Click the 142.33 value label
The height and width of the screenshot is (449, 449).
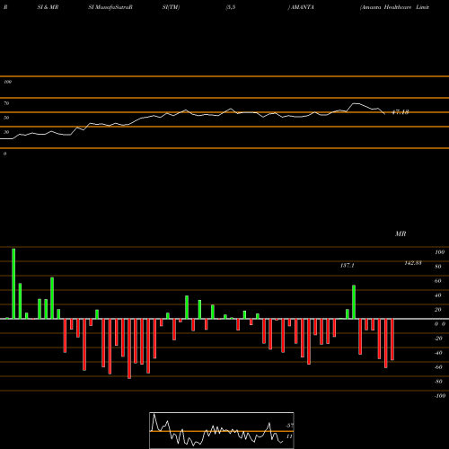point(413,263)
